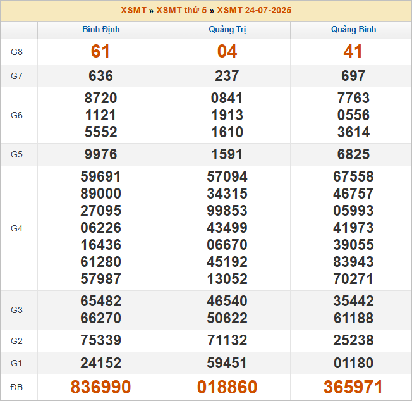Click G3 number 46540

[227, 301]
